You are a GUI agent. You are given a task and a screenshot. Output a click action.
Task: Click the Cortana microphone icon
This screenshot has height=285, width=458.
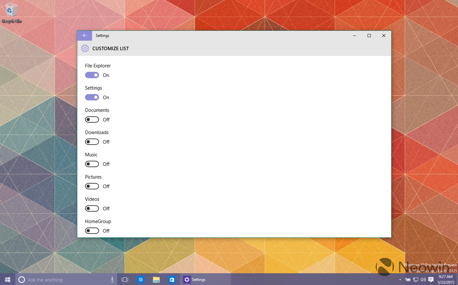[x=112, y=280]
